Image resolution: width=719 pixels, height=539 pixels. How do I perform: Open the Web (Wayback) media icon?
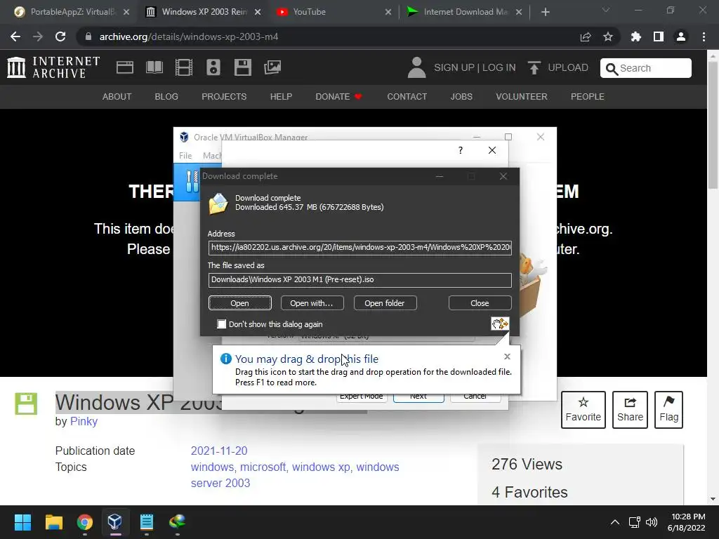pyautogui.click(x=125, y=67)
